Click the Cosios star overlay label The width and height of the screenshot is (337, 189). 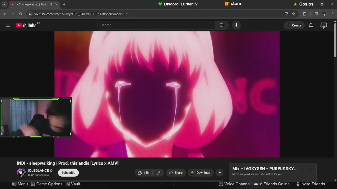(x=303, y=4)
